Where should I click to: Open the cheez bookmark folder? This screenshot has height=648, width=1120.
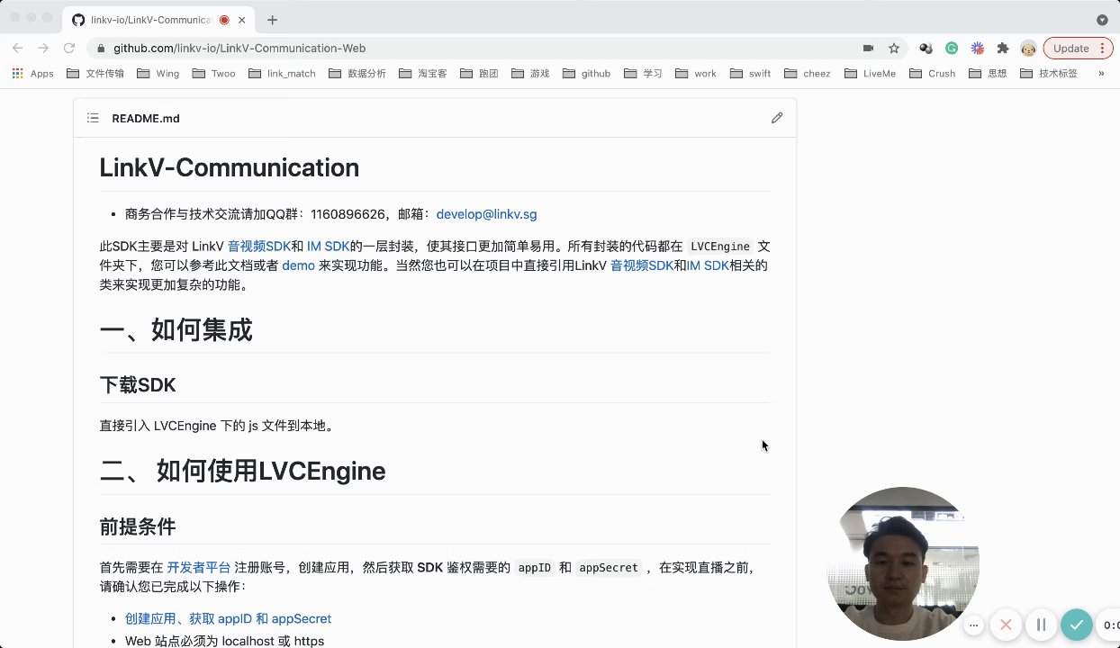tap(808, 74)
